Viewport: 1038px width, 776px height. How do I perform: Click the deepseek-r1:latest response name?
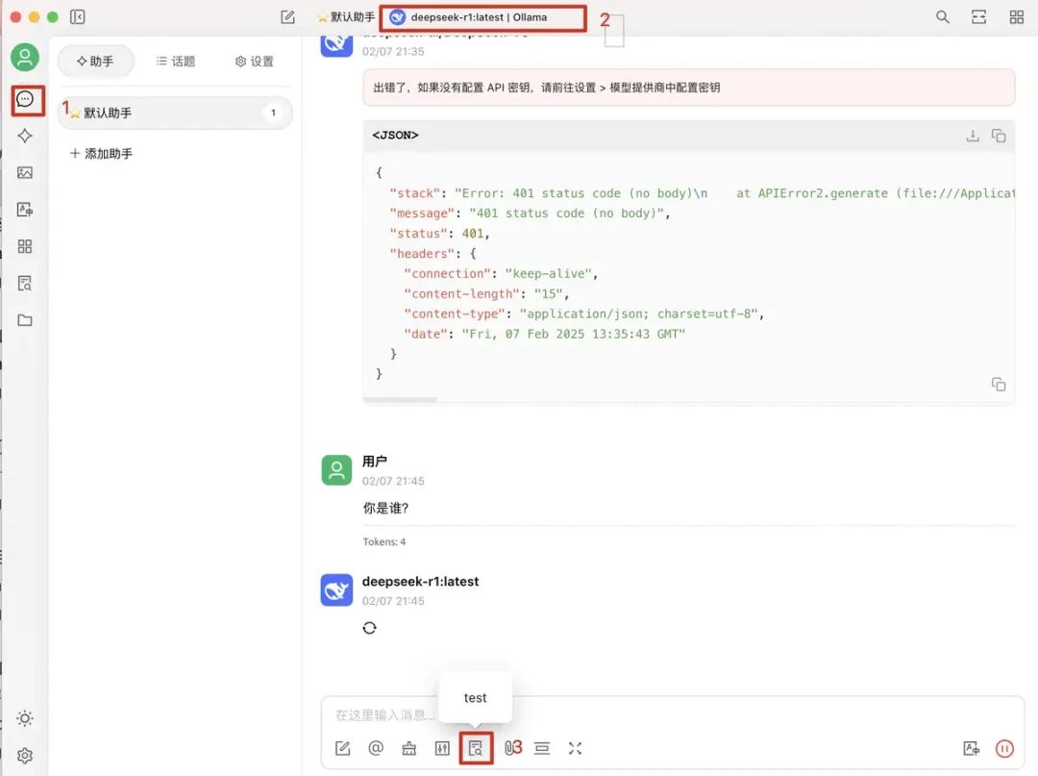tap(420, 582)
